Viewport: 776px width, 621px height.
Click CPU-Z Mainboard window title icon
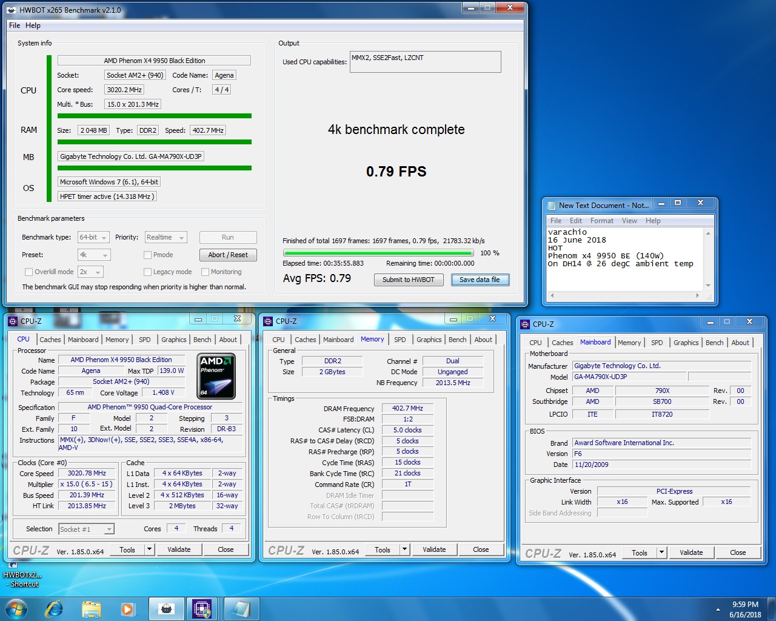(525, 324)
